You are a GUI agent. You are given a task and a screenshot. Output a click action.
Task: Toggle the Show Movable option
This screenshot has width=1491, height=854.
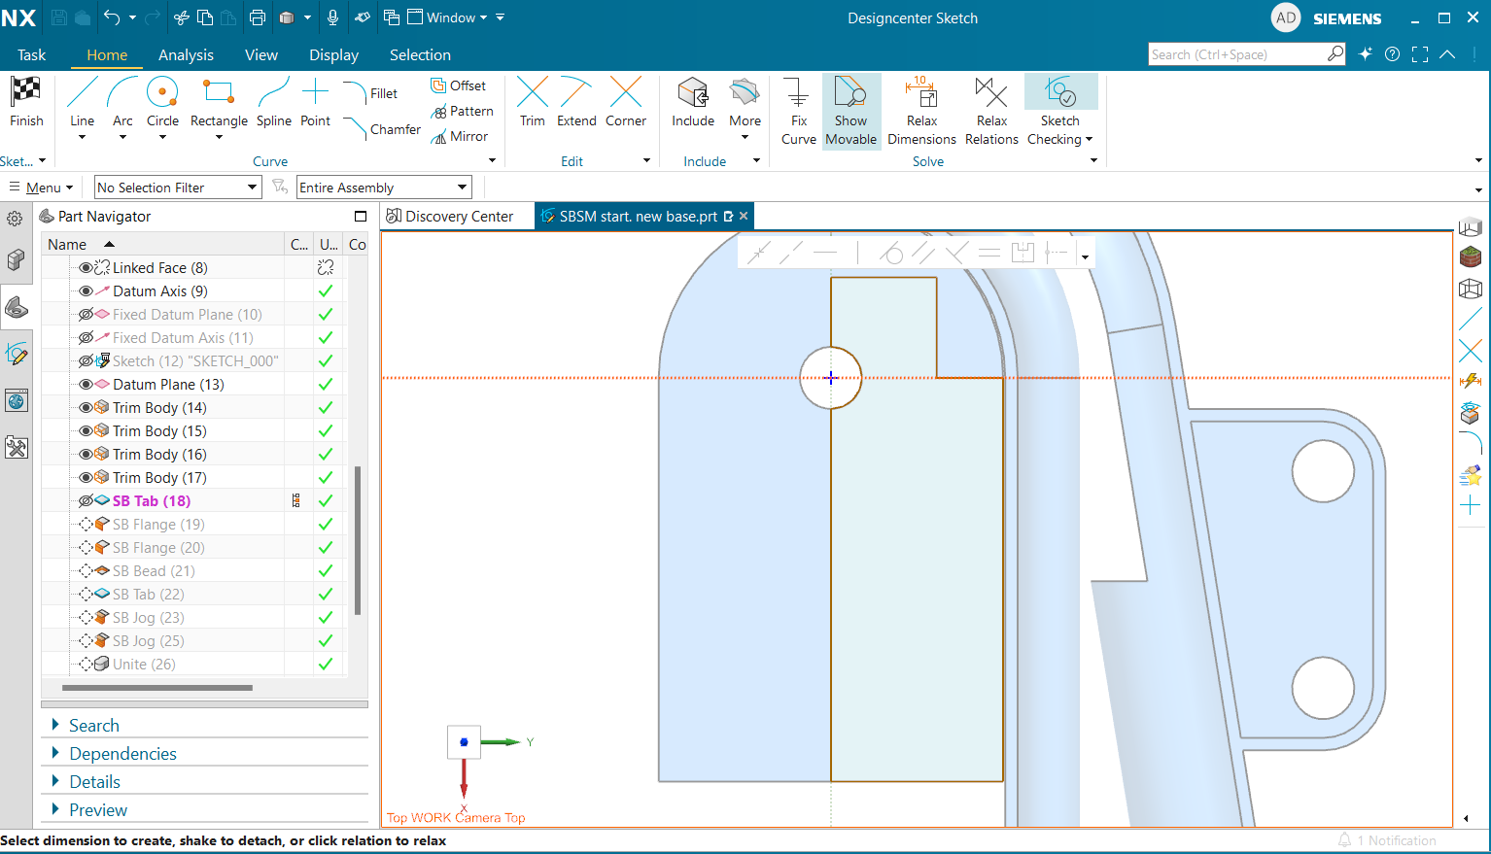click(851, 111)
